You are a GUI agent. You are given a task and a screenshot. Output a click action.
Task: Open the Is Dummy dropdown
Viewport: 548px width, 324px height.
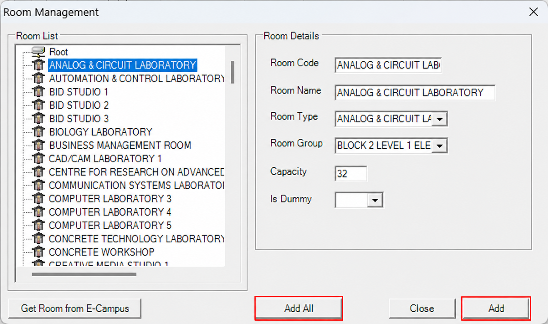[x=375, y=200]
